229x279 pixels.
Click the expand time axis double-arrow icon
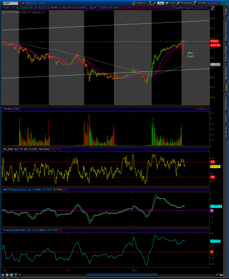[x=221, y=275]
